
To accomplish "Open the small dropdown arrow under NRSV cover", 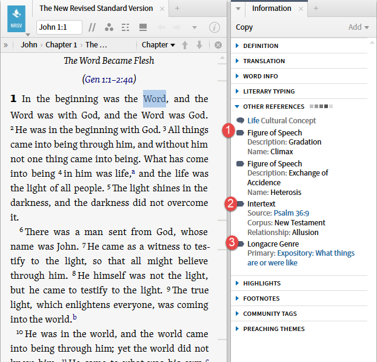I will point(28,35).
